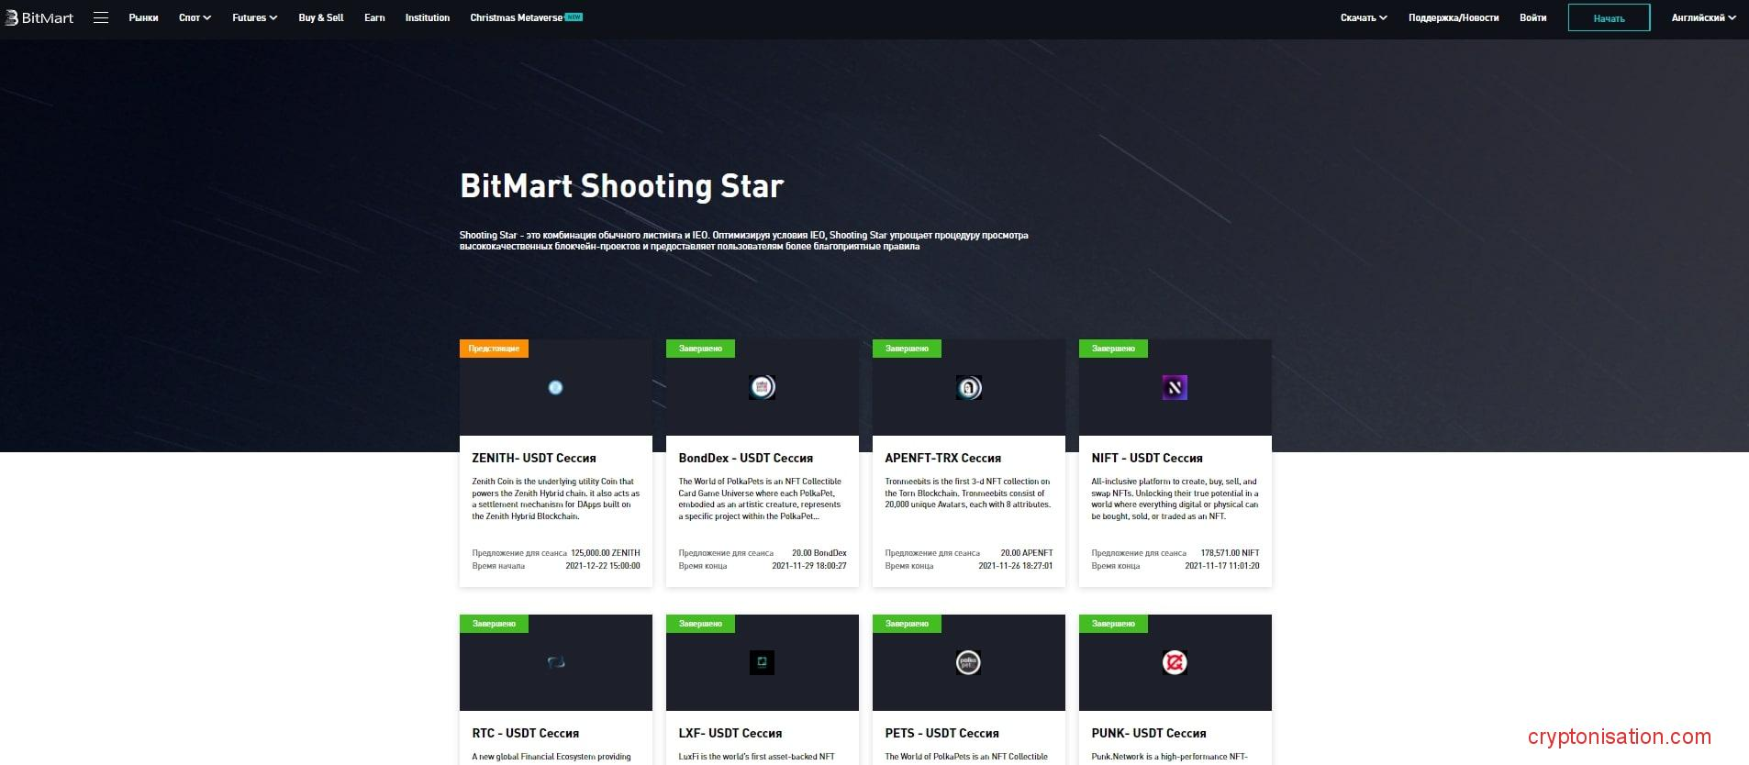Image resolution: width=1749 pixels, height=765 pixels.
Task: Click the BondDex project logo icon
Action: (x=762, y=388)
